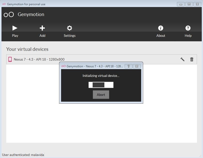
Task: Click the Genymotion logo in the header
Action: click(9, 15)
